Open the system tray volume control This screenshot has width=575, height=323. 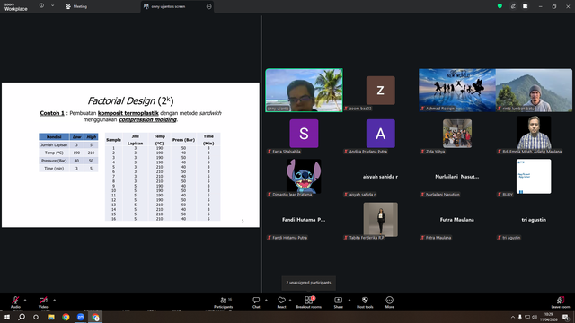tap(535, 317)
